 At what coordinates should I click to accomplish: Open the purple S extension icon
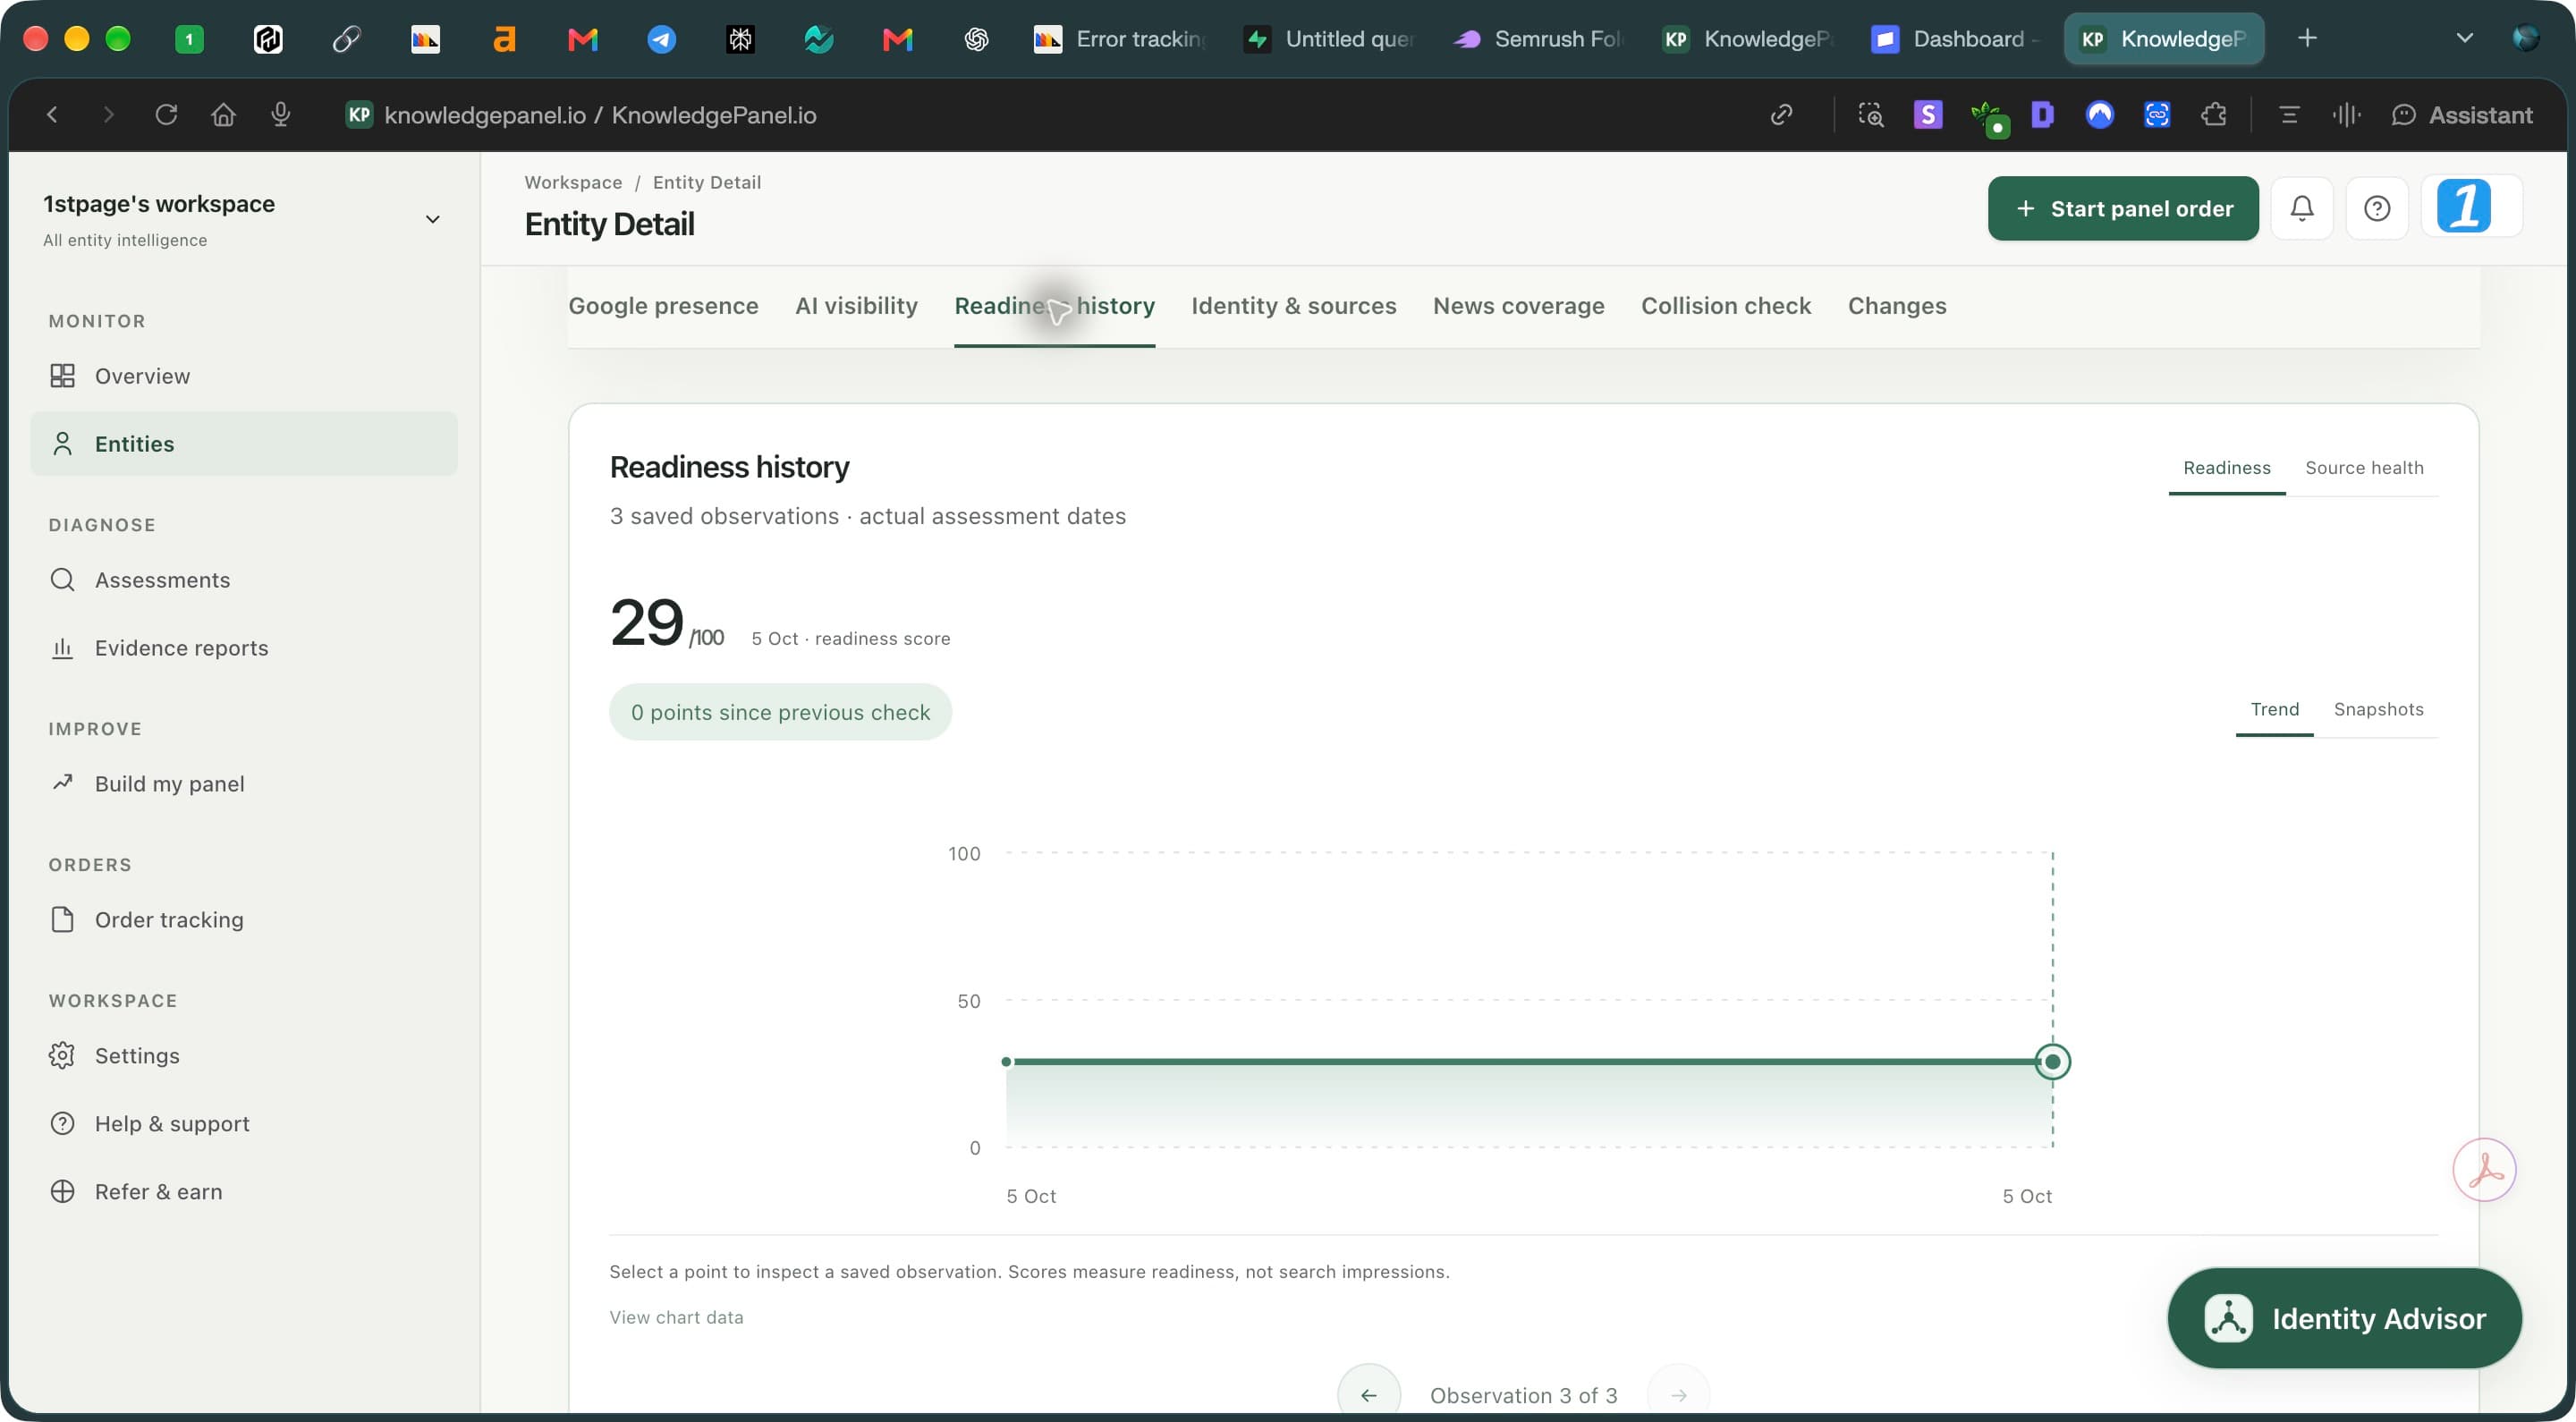[1927, 115]
